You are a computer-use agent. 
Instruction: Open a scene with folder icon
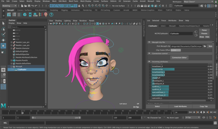(26, 6)
